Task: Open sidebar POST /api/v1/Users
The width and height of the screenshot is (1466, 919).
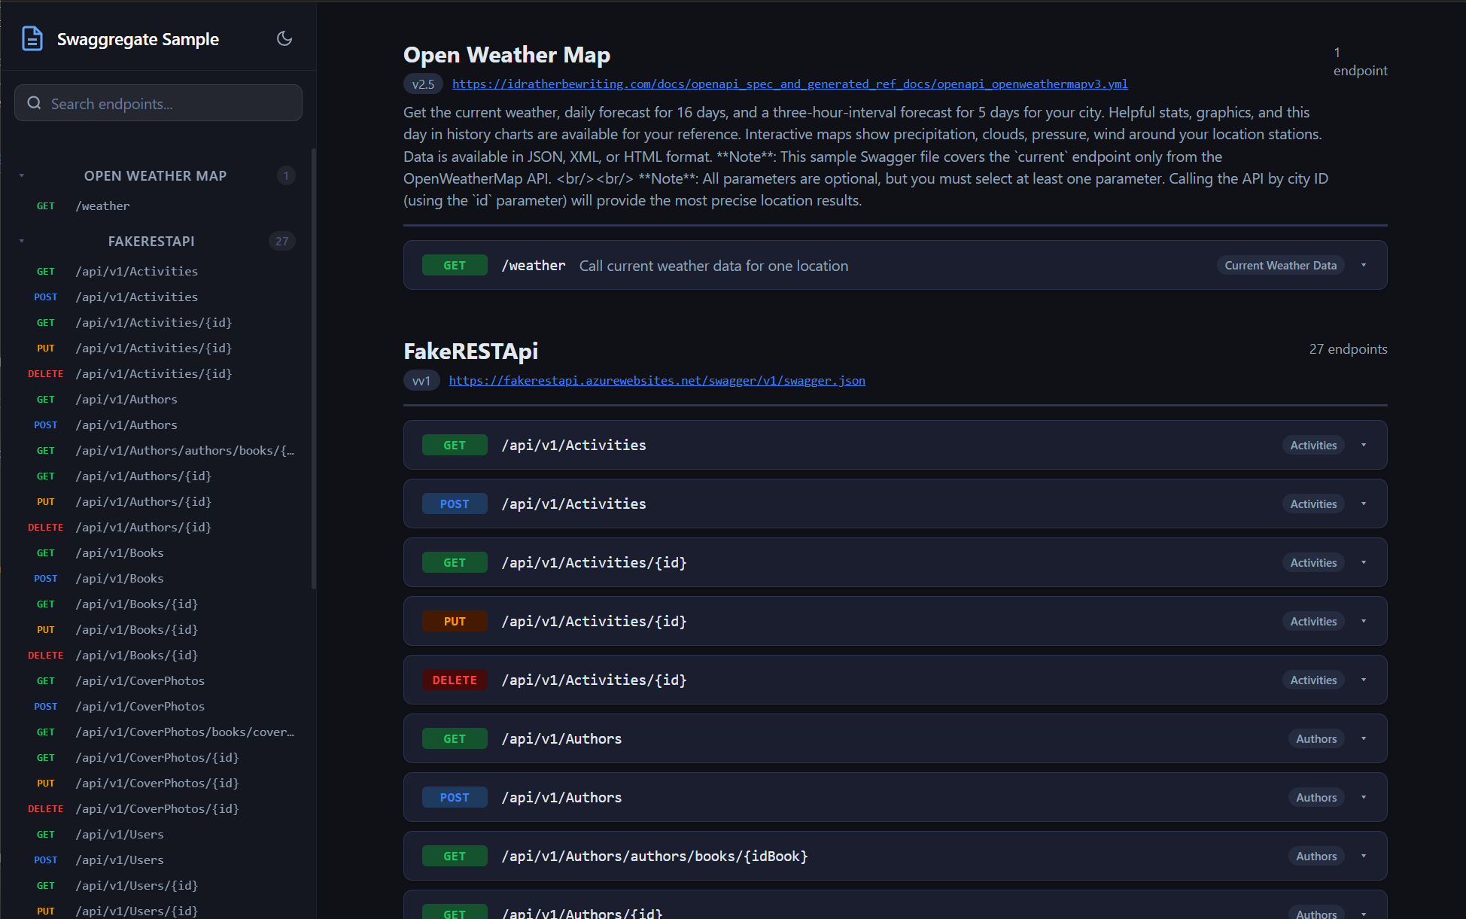Action: pyautogui.click(x=158, y=860)
